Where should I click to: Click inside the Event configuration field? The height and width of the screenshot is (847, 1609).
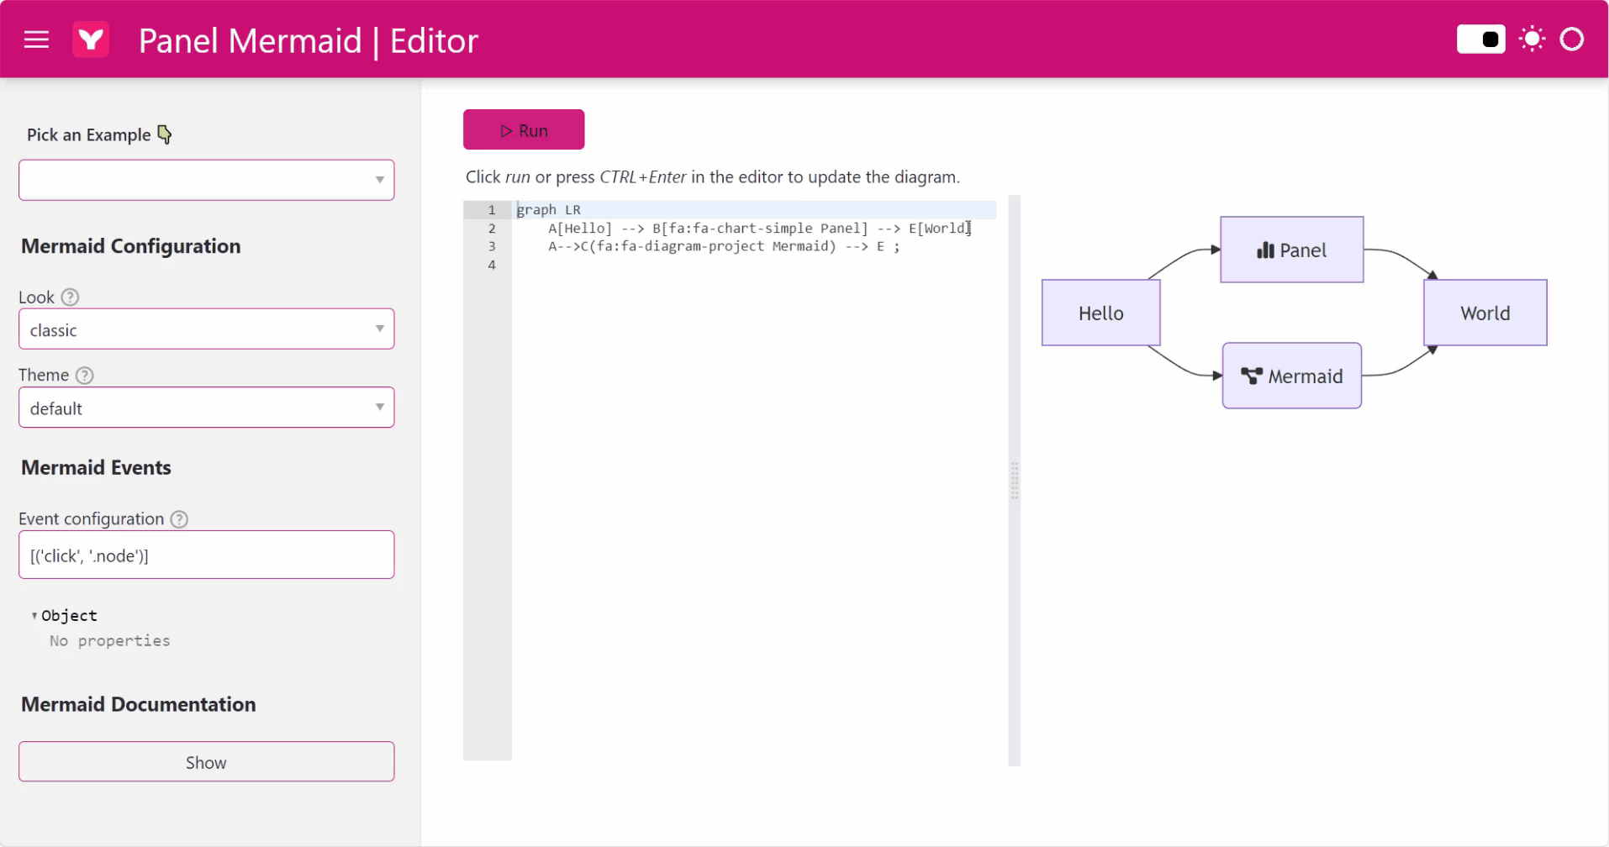[205, 555]
